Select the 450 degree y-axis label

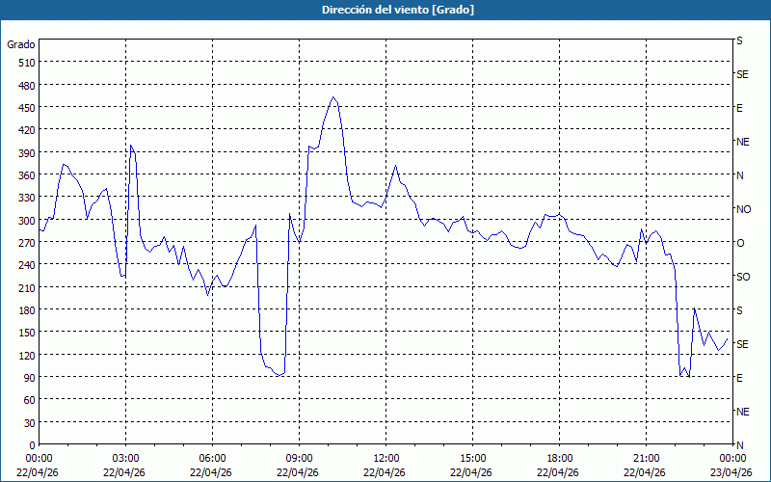tap(24, 107)
